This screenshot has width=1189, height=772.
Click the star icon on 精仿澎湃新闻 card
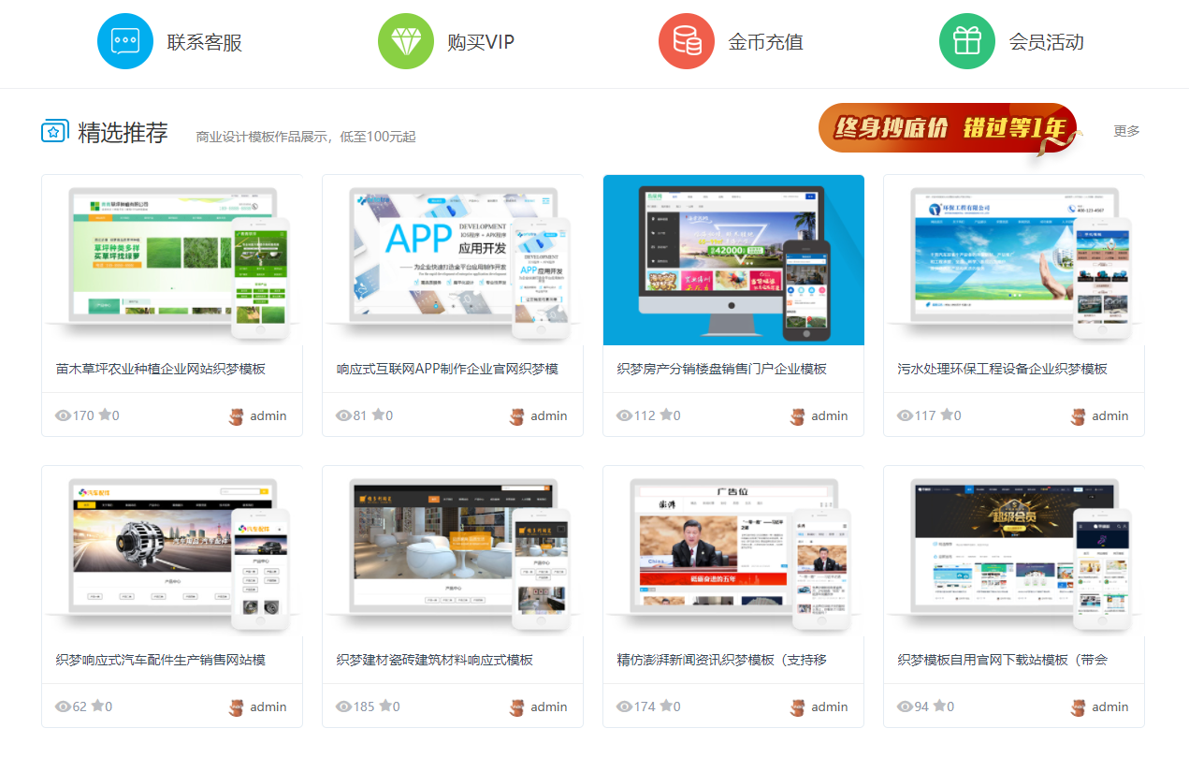666,706
